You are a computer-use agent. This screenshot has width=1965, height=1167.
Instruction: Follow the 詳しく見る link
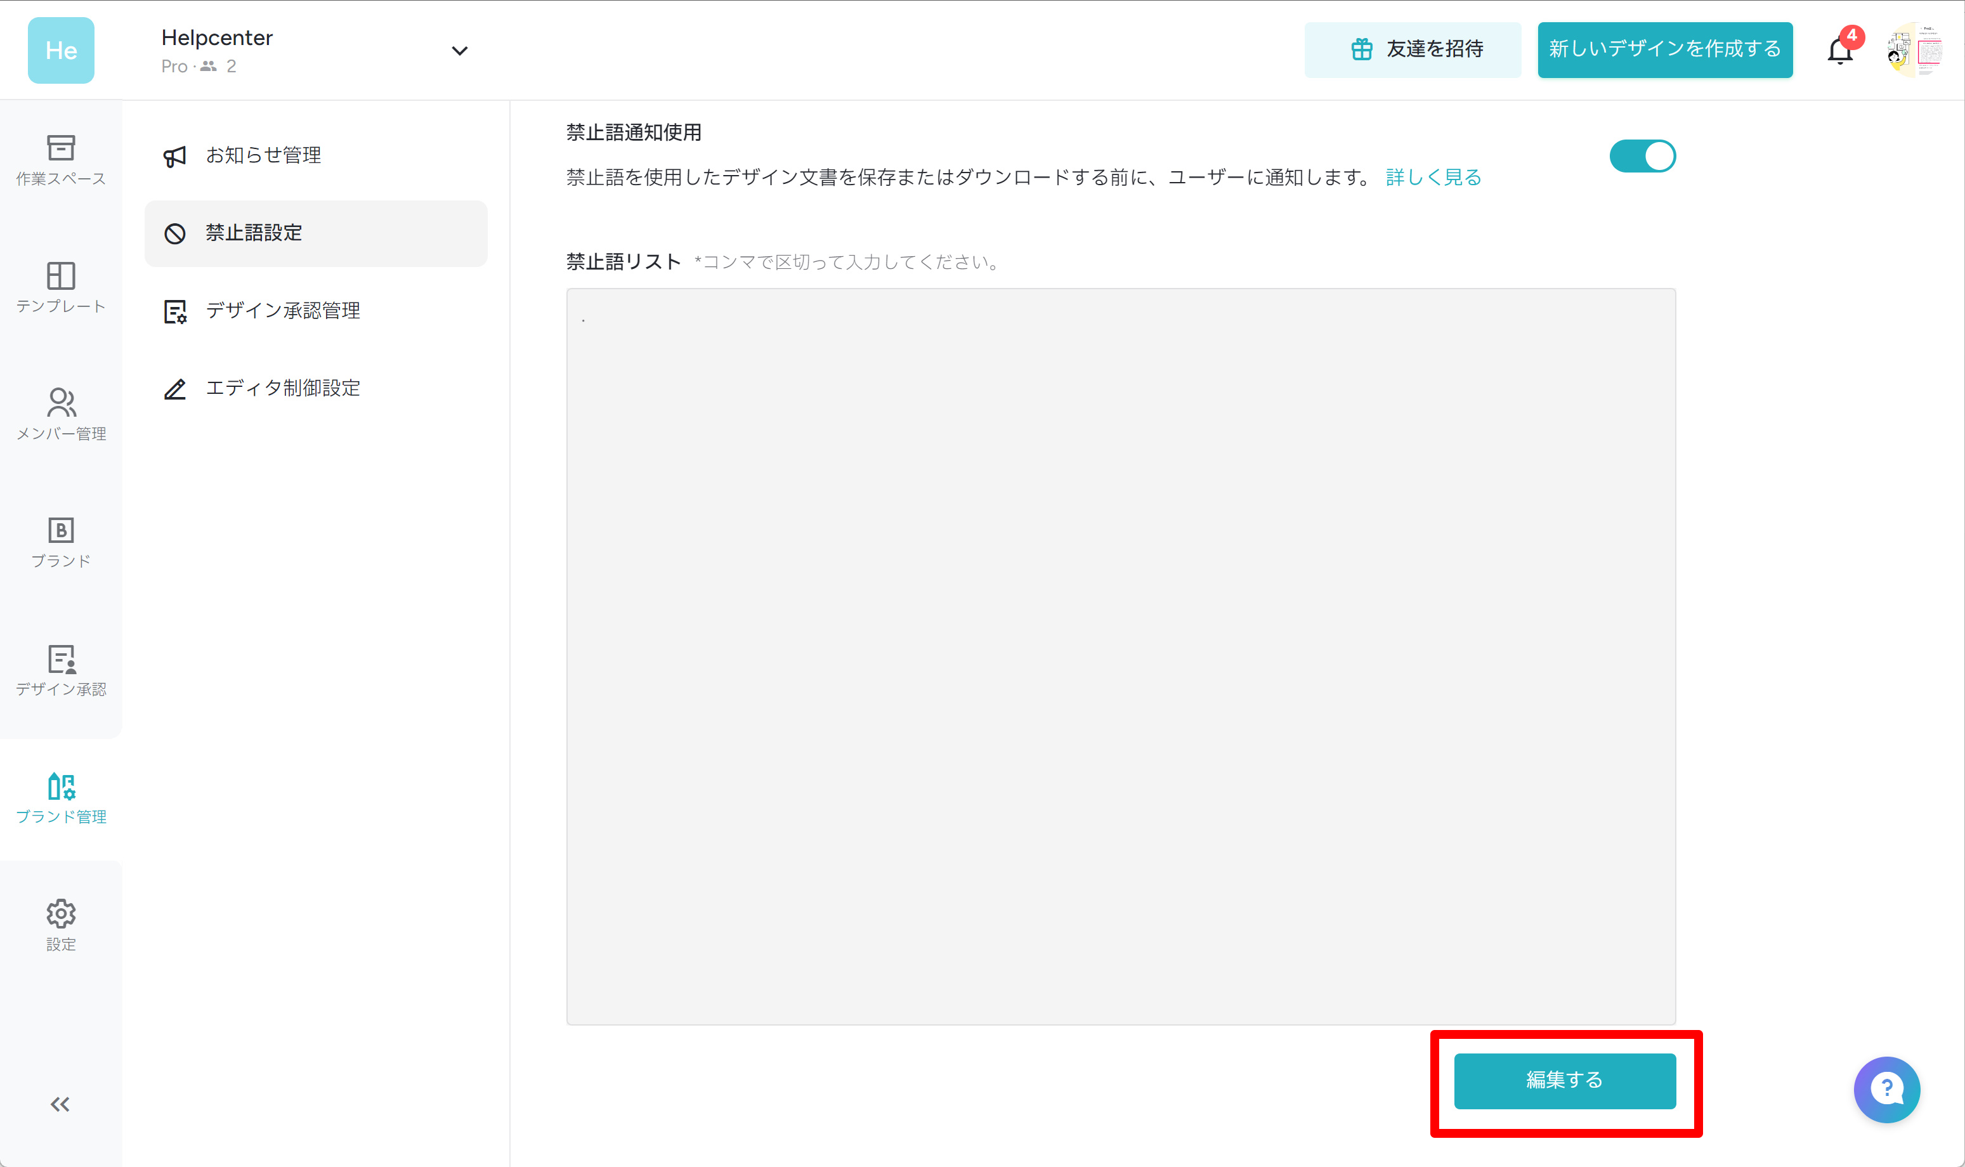[x=1433, y=178]
